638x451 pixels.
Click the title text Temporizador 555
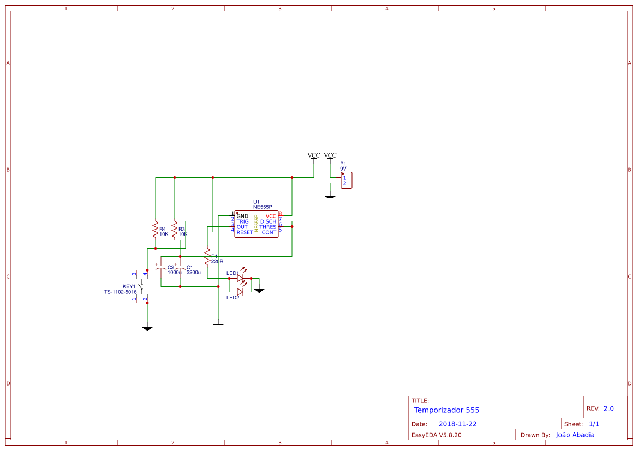pos(446,410)
